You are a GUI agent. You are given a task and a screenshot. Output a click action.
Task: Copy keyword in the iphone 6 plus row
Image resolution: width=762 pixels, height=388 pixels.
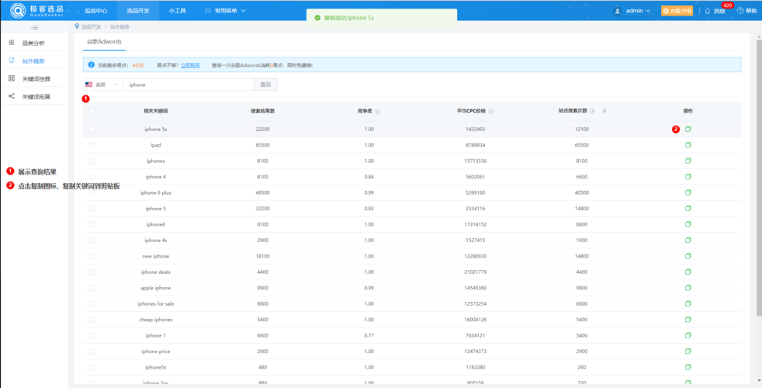[688, 192]
